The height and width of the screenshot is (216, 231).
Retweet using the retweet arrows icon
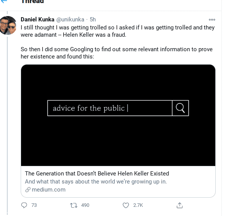tap(74, 205)
